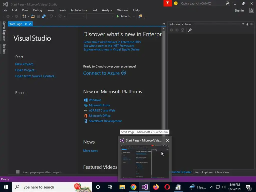Screen dimensions: 256x192
Task: Open the Solution Platforms combo box
Action: point(100,16)
